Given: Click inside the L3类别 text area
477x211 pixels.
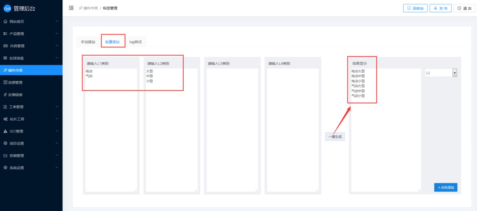Looking at the screenshot, I should 232,130.
